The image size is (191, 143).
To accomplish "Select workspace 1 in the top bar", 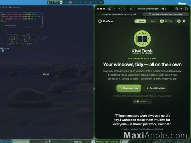I will click(50, 2).
